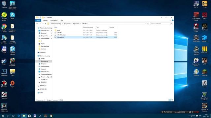
Task: Click My Games in the address breadcrumb
Action: click(x=76, y=24)
